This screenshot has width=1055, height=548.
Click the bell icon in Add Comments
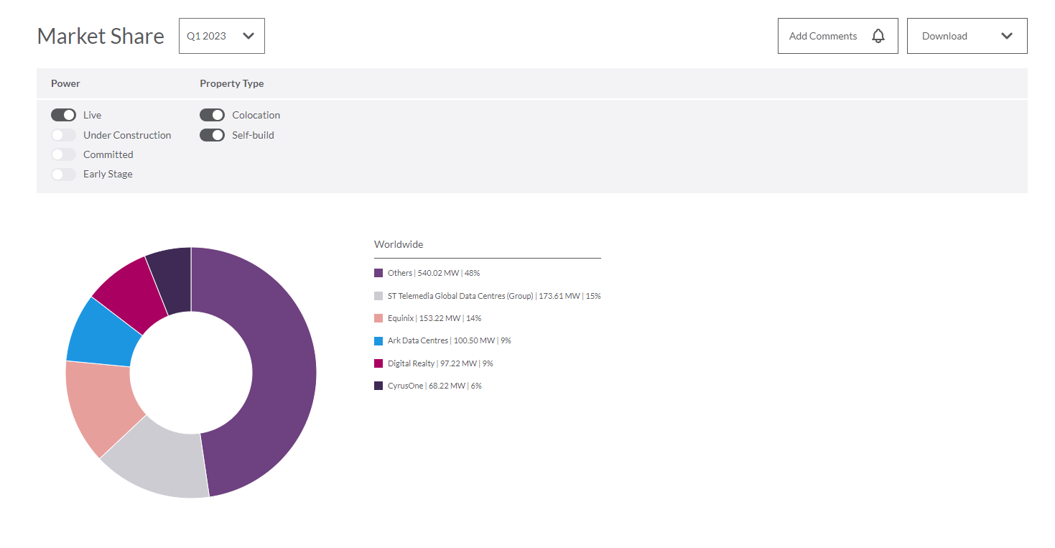(x=878, y=36)
